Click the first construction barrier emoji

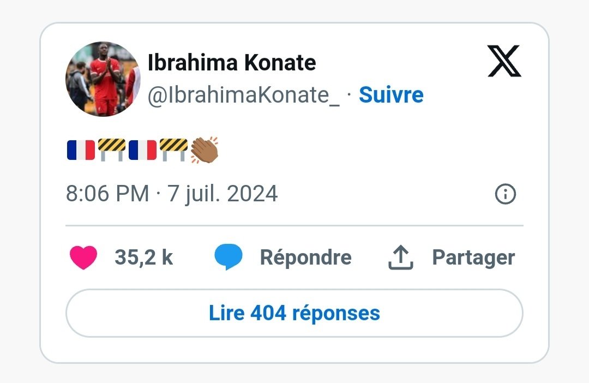(112, 150)
